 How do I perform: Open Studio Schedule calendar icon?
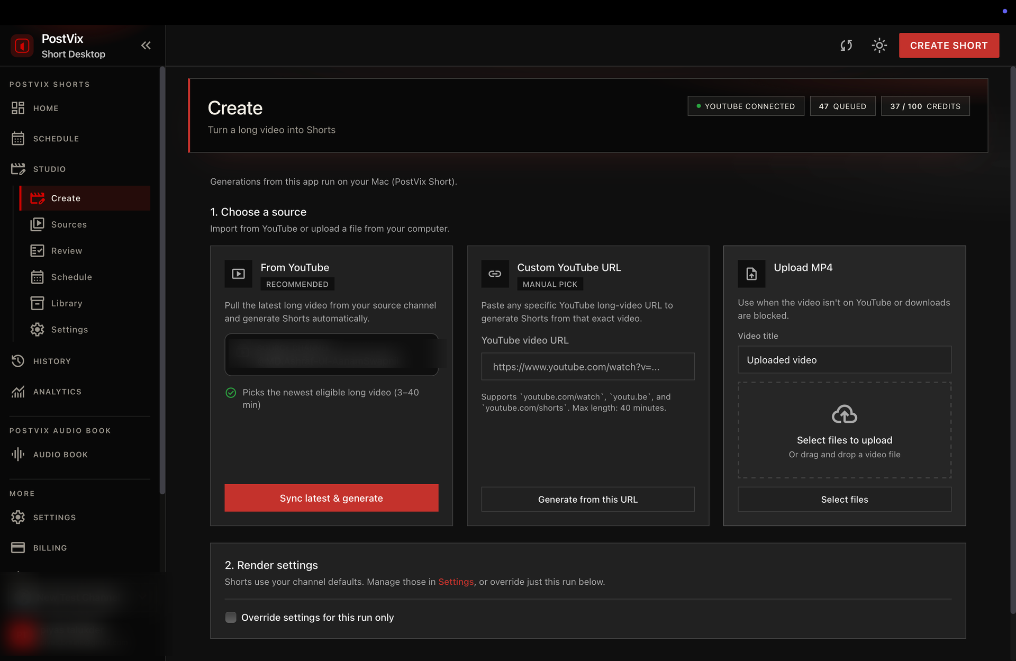point(38,277)
